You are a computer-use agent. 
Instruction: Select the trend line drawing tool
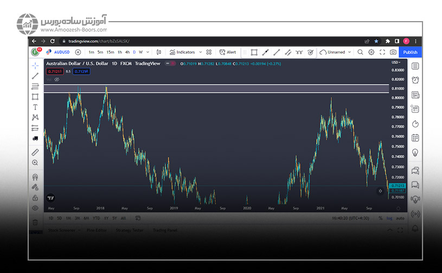click(35, 76)
